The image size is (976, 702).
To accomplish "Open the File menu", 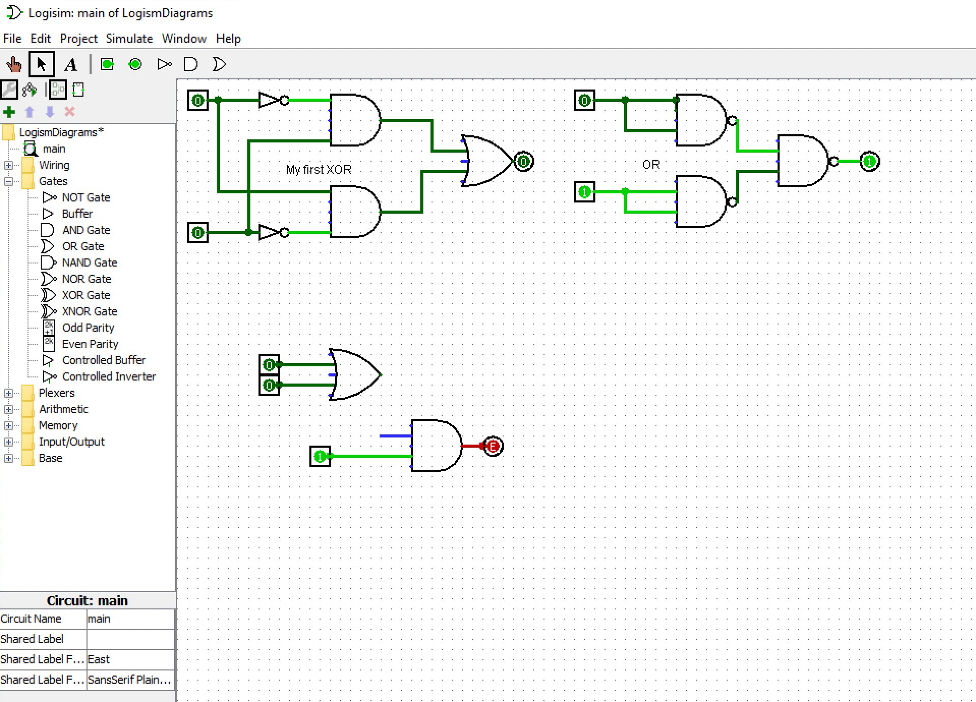I will click(12, 39).
